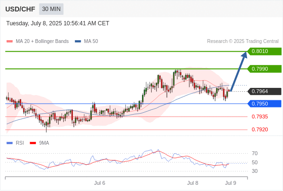
Task: Click the MA 20 + Bollinger Bands legend label
Action: [x=42, y=42]
